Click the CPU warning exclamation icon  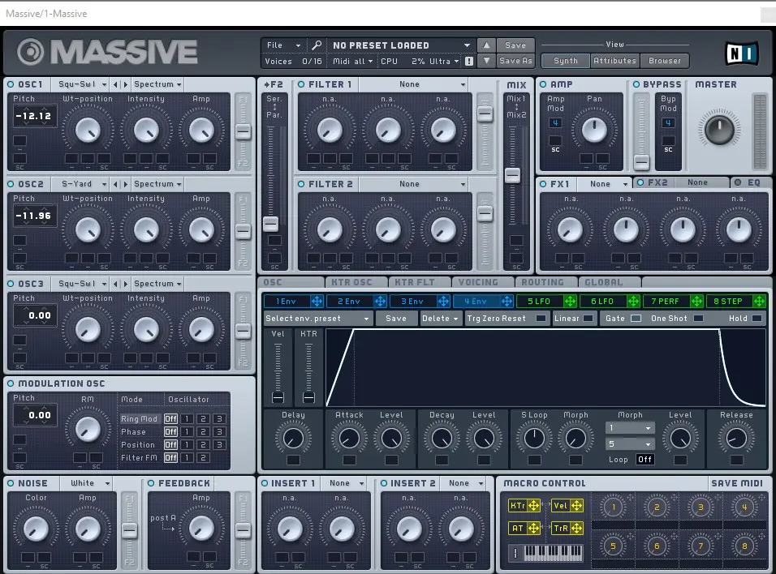pyautogui.click(x=468, y=61)
